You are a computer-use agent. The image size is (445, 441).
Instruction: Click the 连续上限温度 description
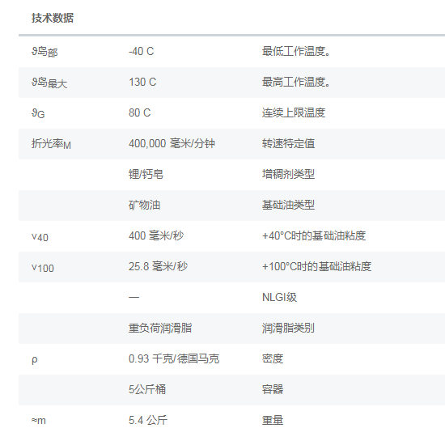[x=294, y=112]
